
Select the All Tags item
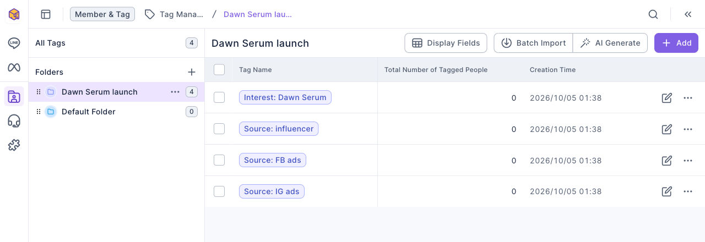116,43
